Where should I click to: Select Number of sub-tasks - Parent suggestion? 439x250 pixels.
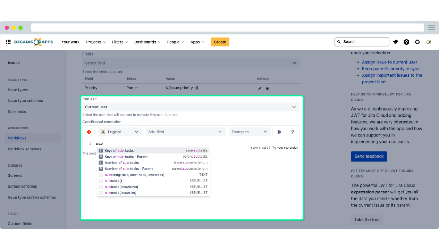pos(153,169)
